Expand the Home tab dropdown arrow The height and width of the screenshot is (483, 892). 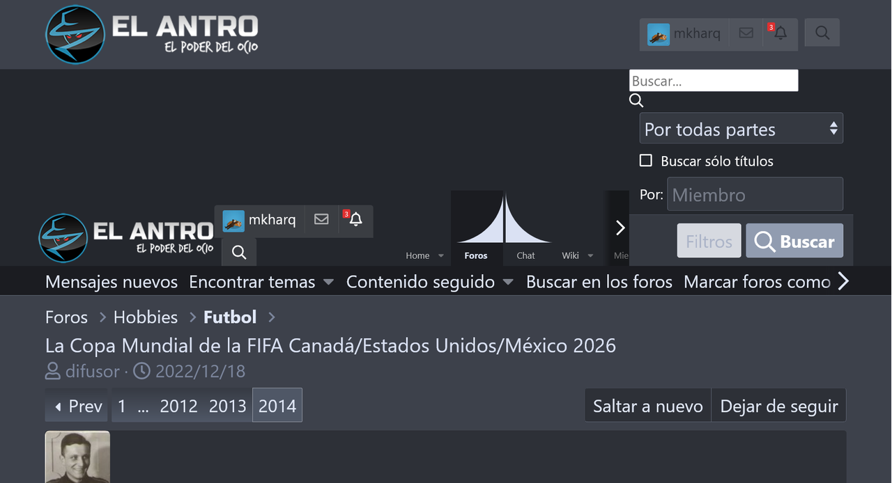[x=441, y=255]
